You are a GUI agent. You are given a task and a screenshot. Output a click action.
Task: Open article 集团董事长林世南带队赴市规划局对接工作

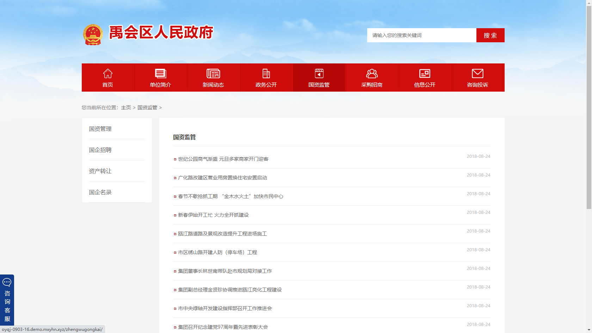click(x=225, y=271)
